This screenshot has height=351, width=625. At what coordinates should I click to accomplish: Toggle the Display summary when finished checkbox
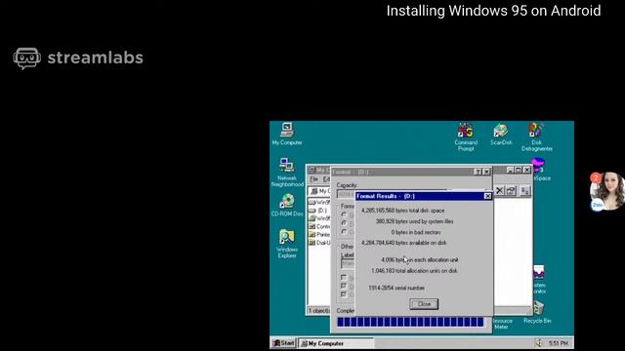coord(344,286)
